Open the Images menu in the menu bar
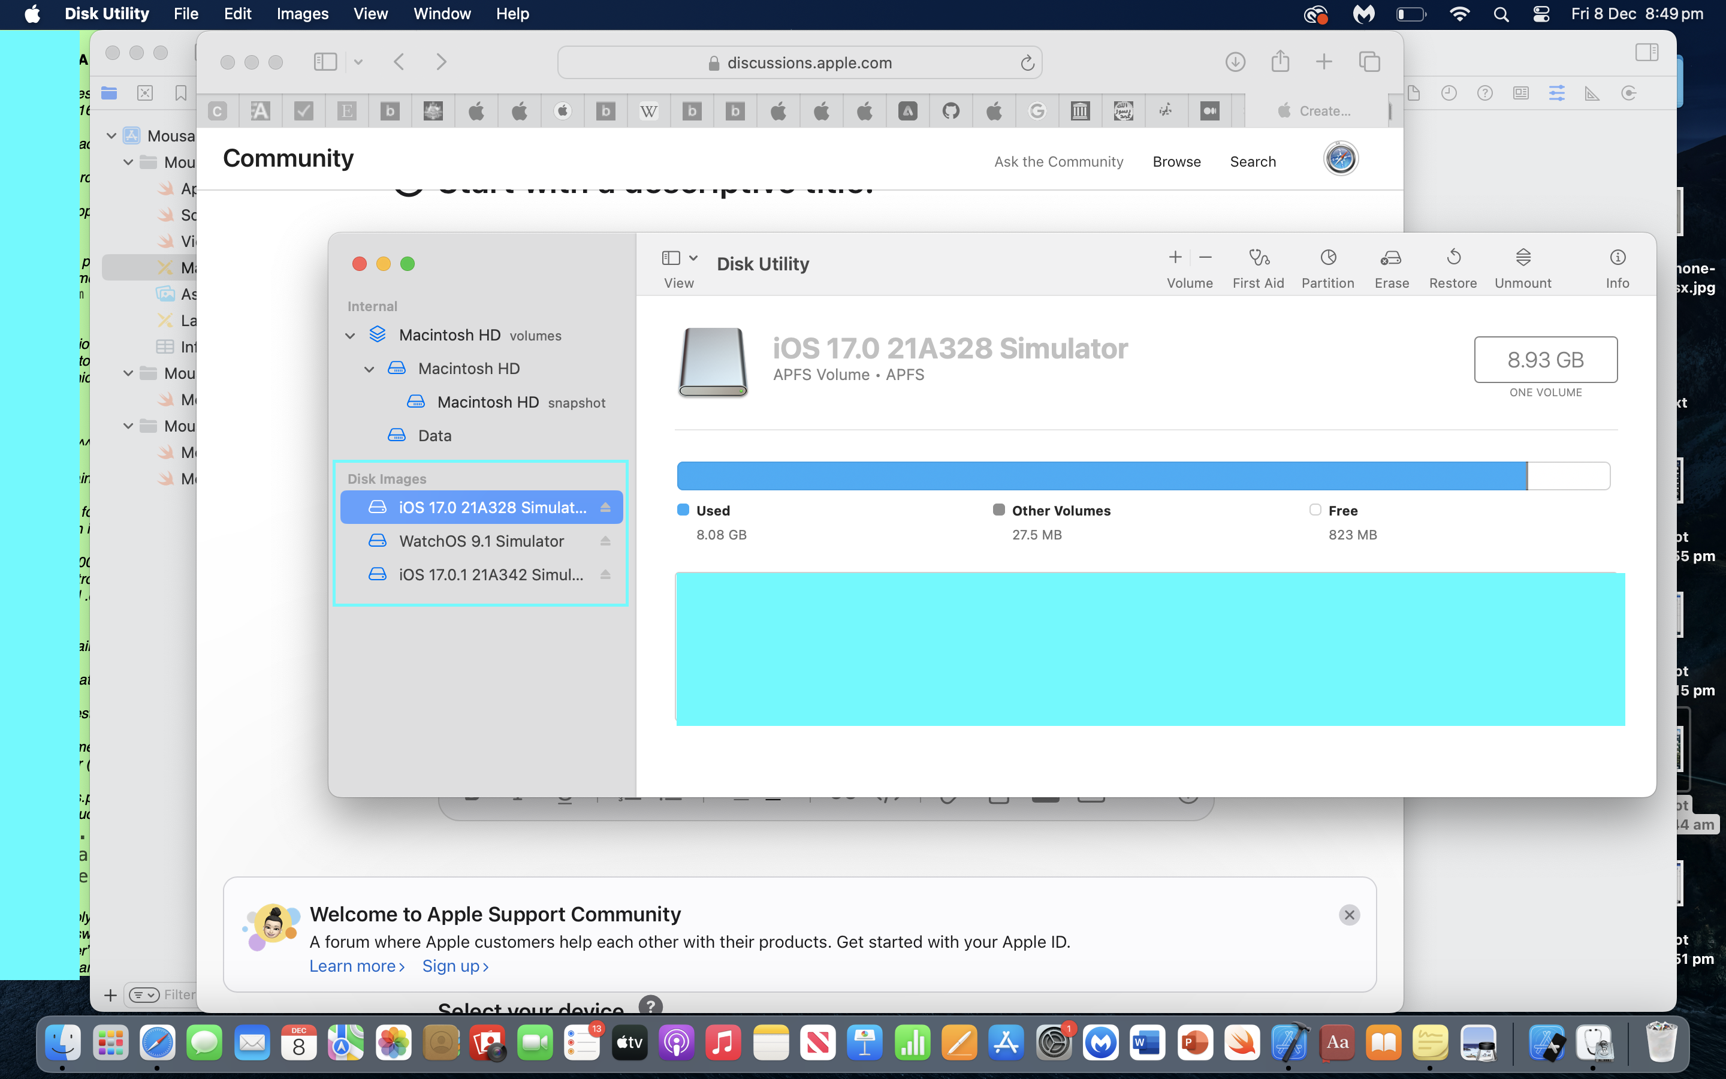This screenshot has width=1726, height=1079. tap(301, 14)
